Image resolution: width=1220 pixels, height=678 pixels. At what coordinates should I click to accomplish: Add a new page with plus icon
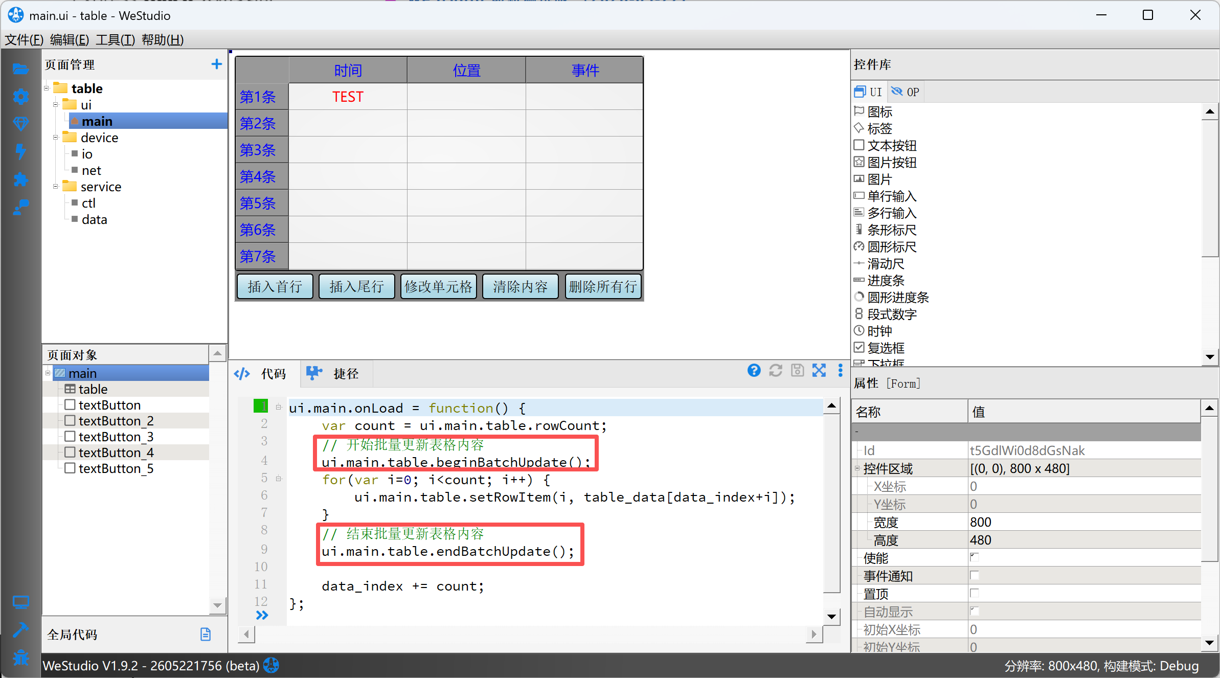coord(216,64)
